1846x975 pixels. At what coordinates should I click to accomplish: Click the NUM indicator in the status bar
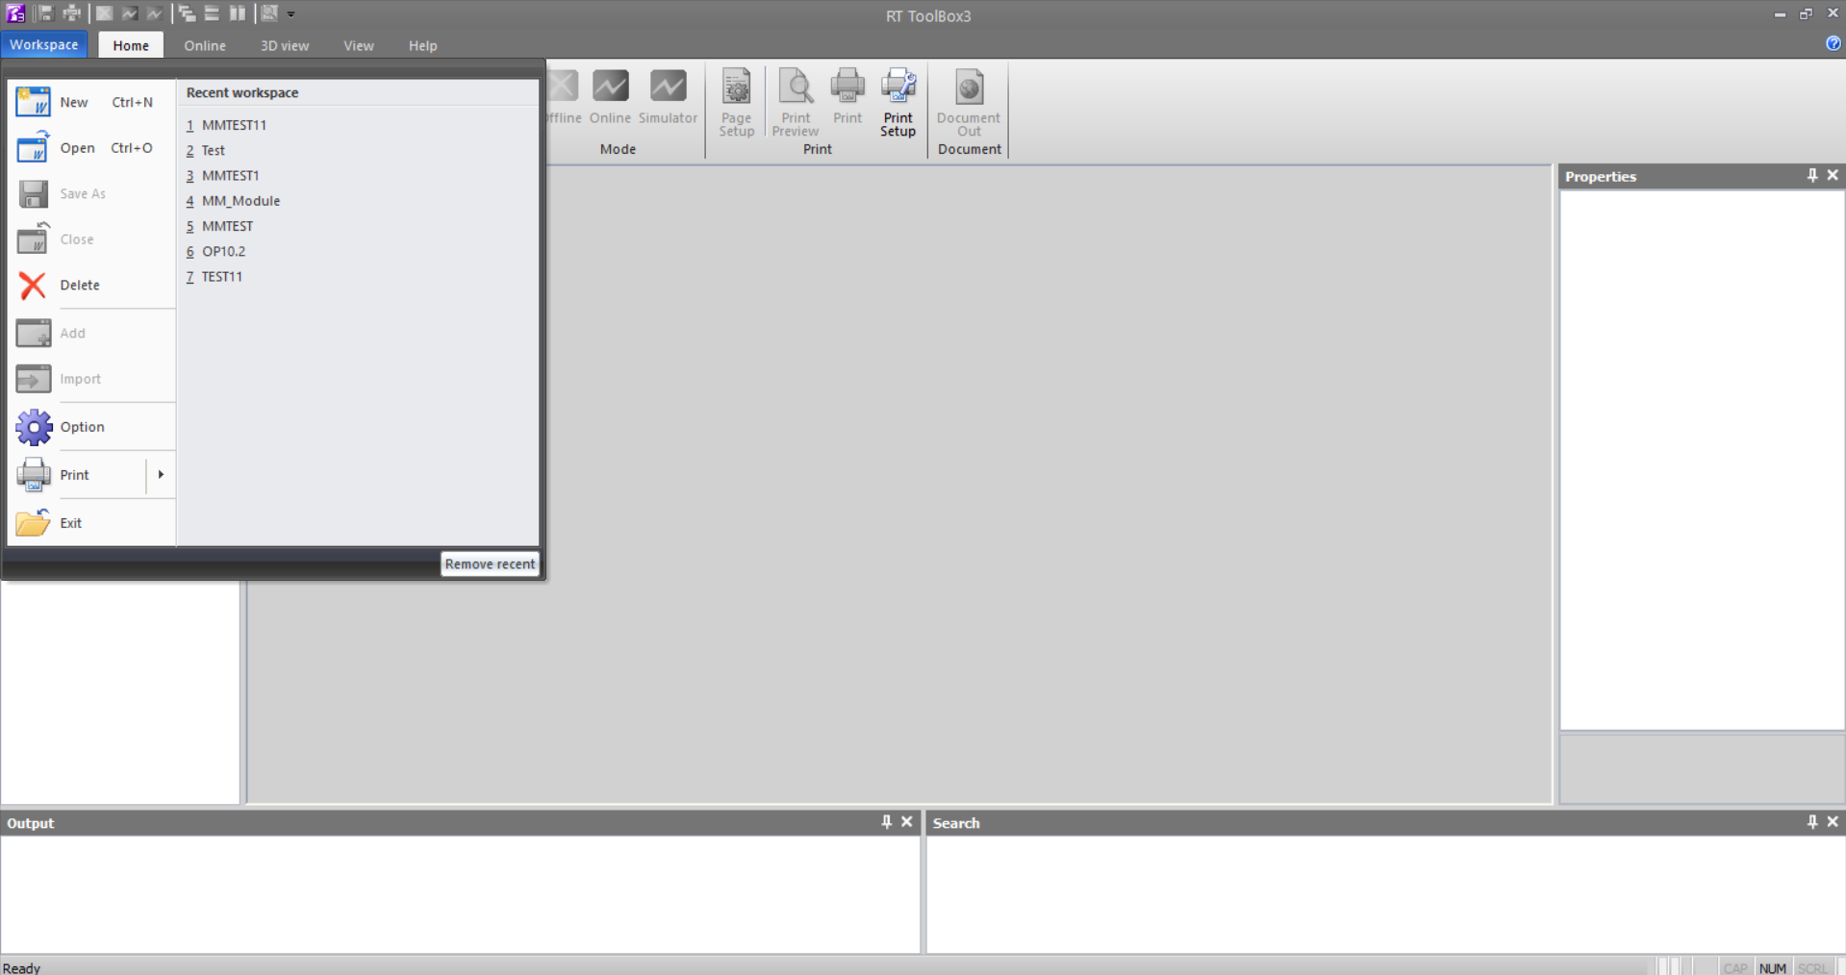tap(1773, 967)
